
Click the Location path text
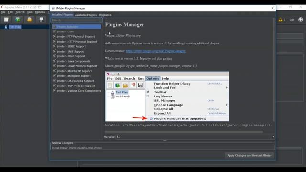(188, 125)
